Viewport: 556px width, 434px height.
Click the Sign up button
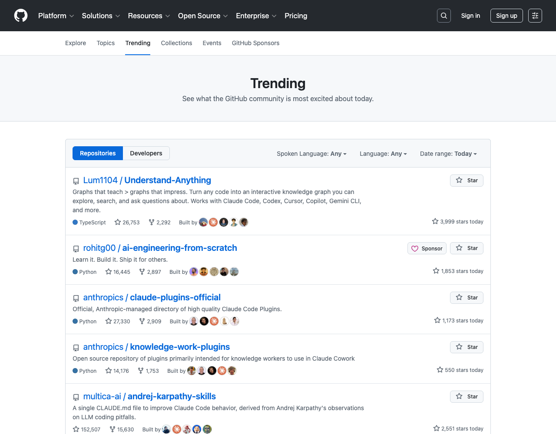click(506, 16)
